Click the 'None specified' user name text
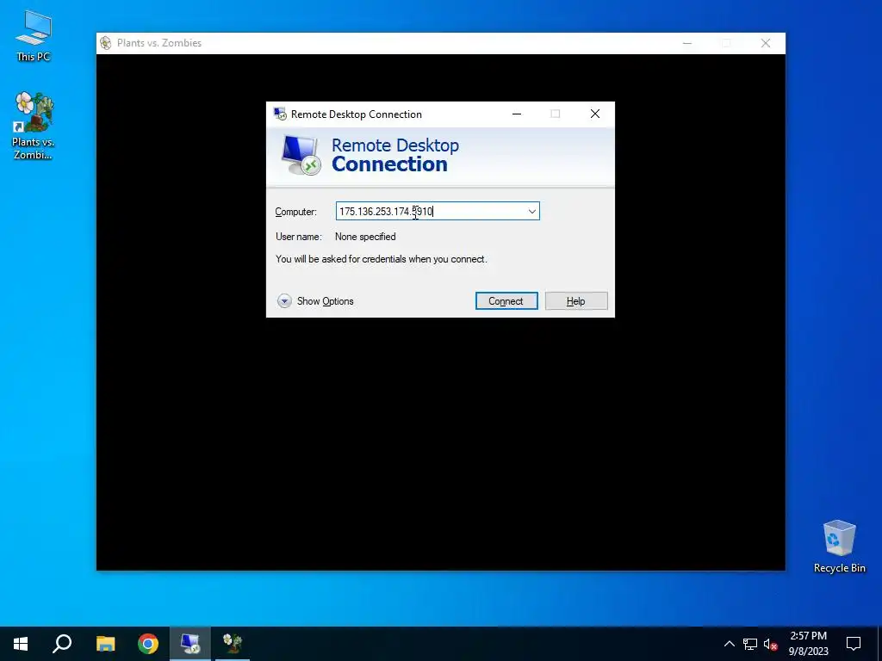Image resolution: width=882 pixels, height=661 pixels. tap(365, 237)
